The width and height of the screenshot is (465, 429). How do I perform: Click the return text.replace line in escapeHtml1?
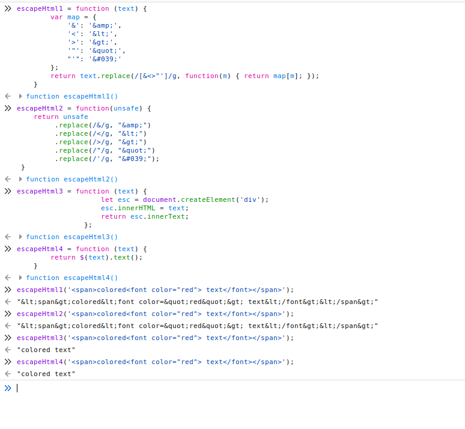(x=185, y=76)
